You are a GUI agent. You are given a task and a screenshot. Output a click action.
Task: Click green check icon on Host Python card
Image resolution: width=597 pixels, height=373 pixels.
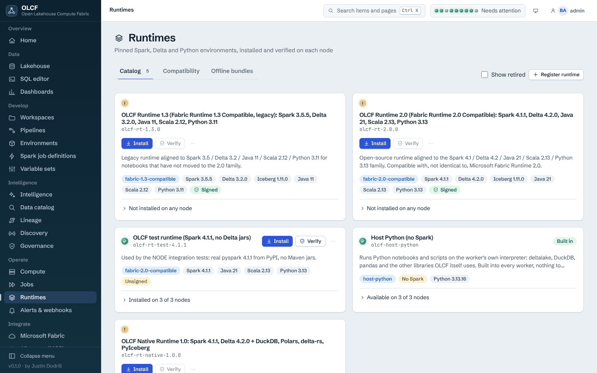(x=363, y=241)
